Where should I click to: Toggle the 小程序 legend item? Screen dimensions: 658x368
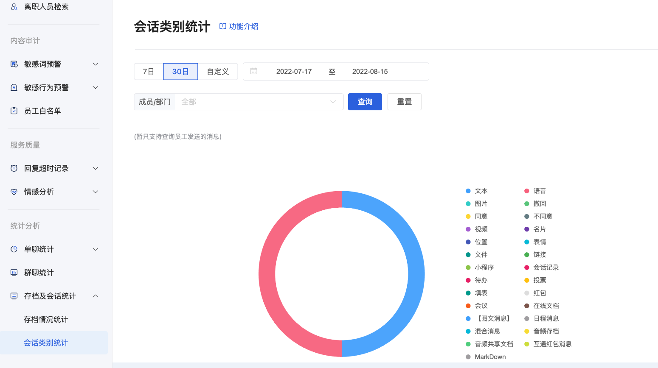[x=480, y=268]
